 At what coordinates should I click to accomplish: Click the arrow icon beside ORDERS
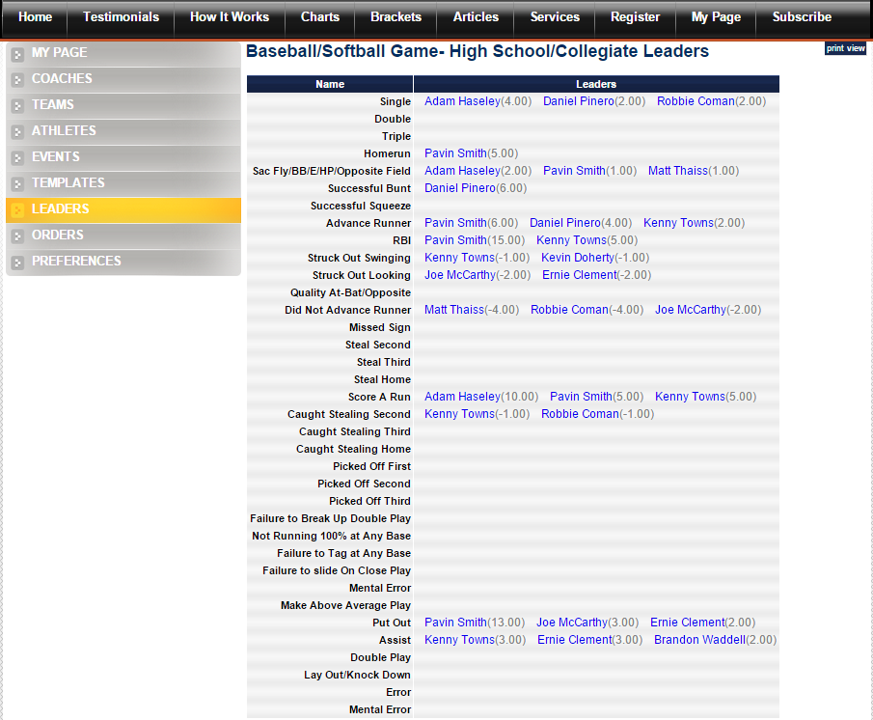[17, 236]
